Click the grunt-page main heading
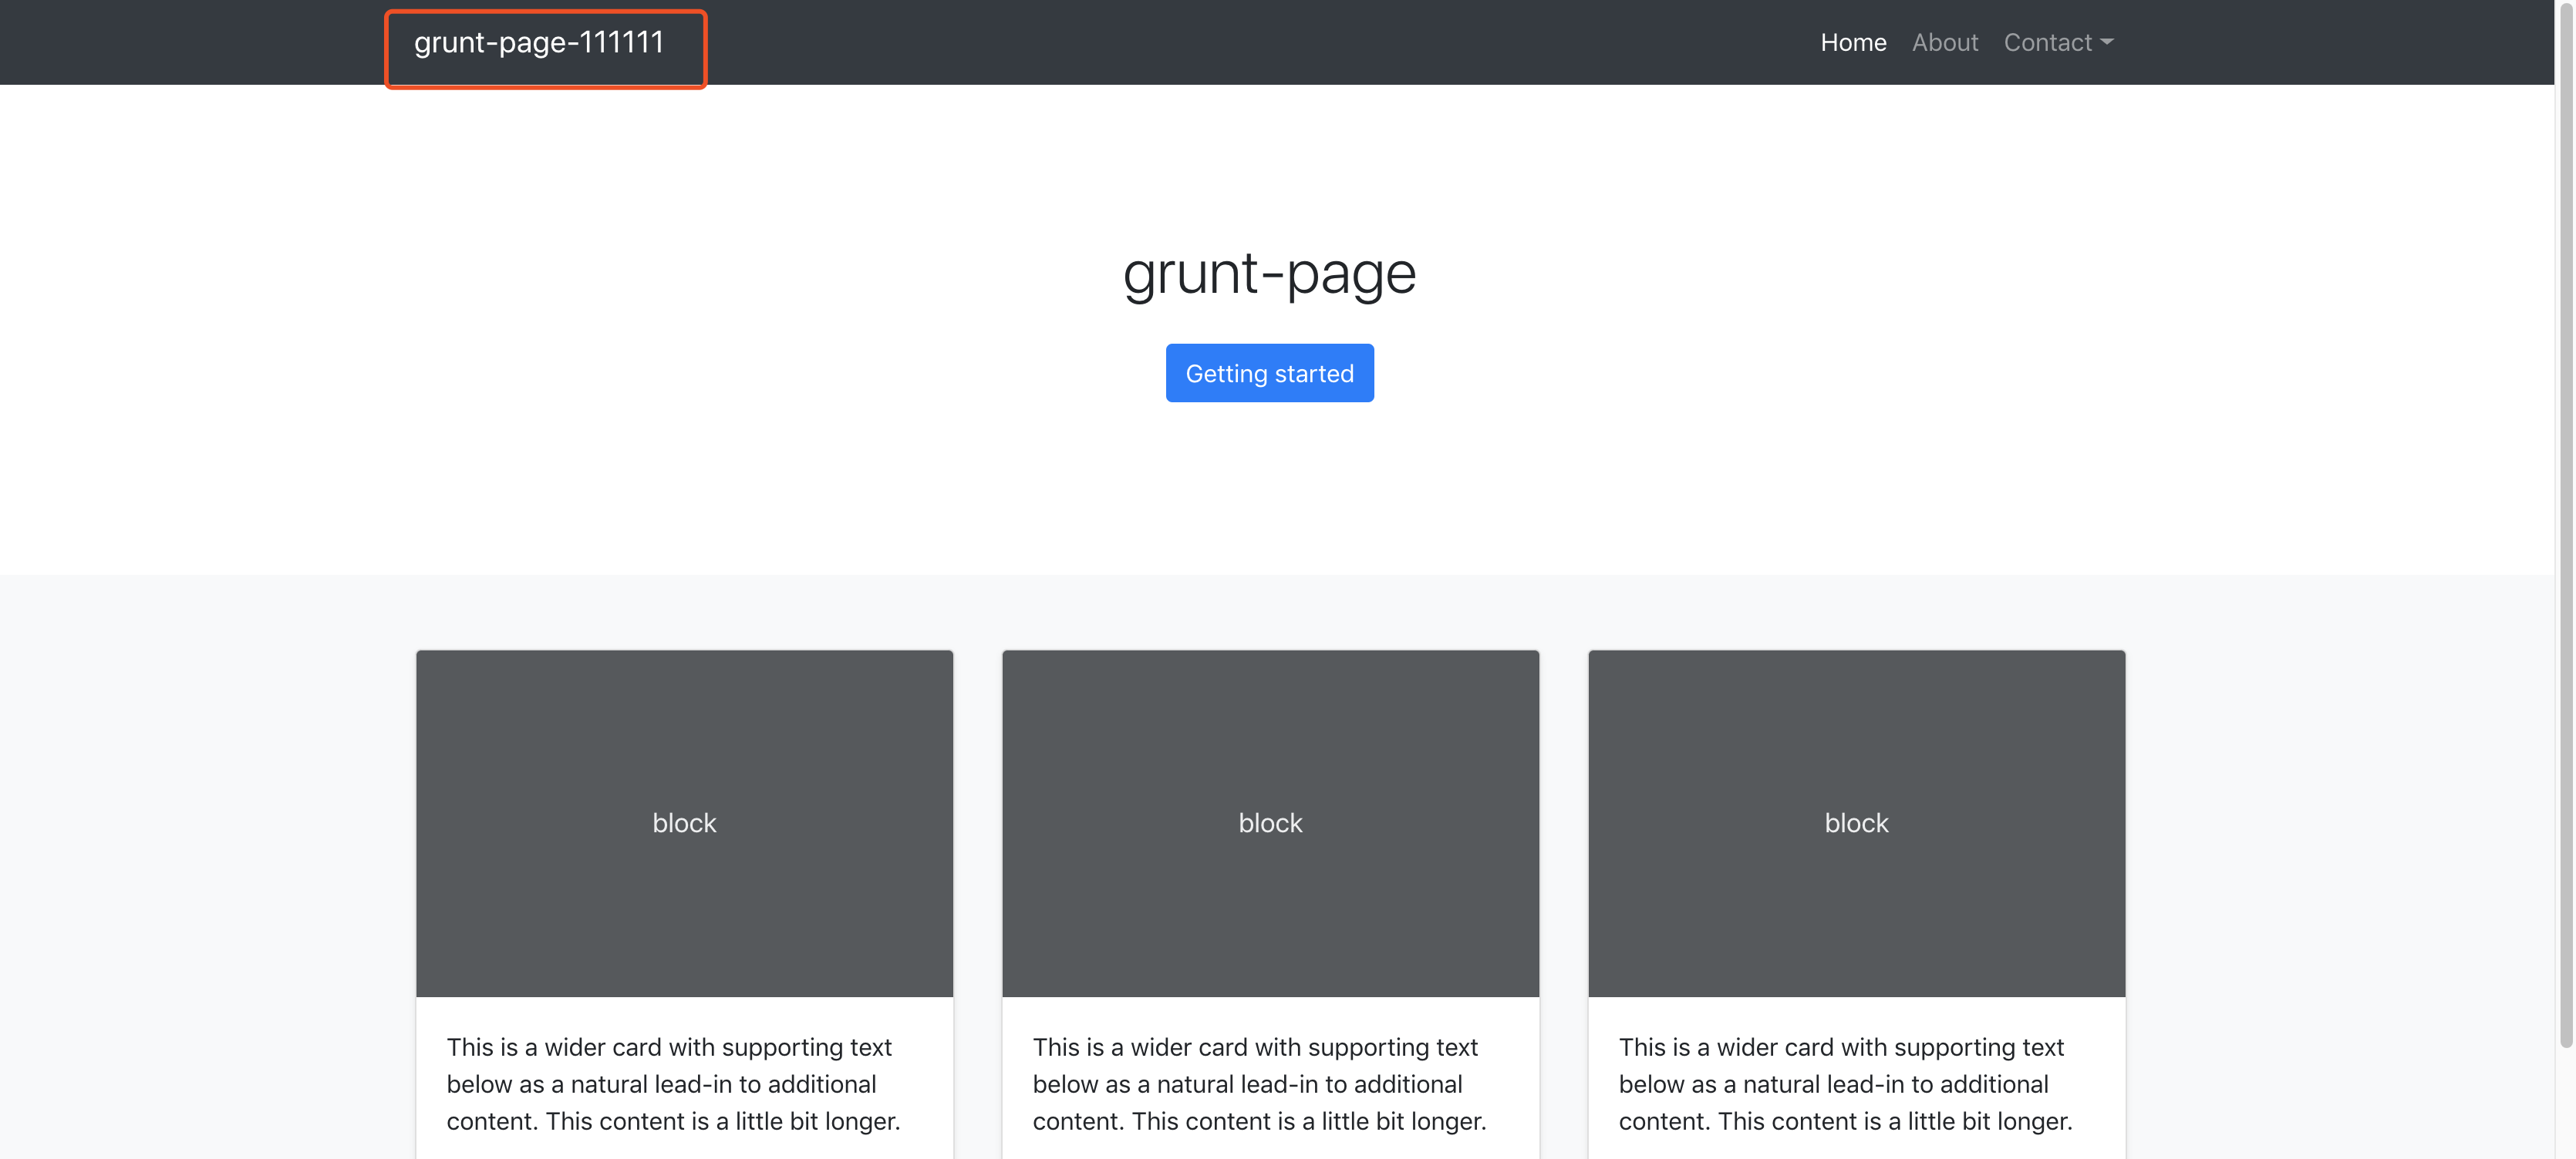This screenshot has width=2576, height=1159. (1269, 273)
